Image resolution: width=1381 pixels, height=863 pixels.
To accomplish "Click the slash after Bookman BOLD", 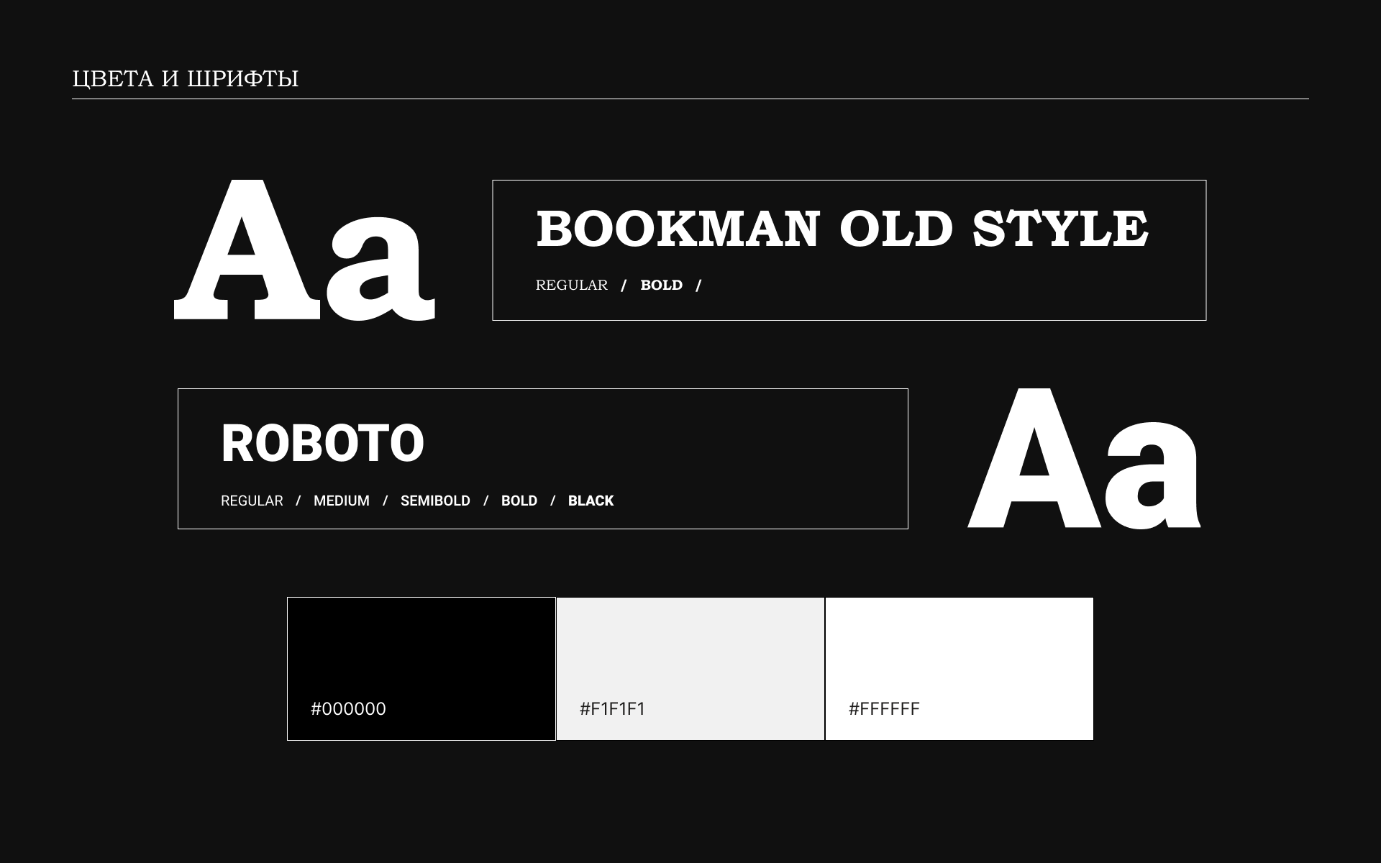I will pos(698,286).
